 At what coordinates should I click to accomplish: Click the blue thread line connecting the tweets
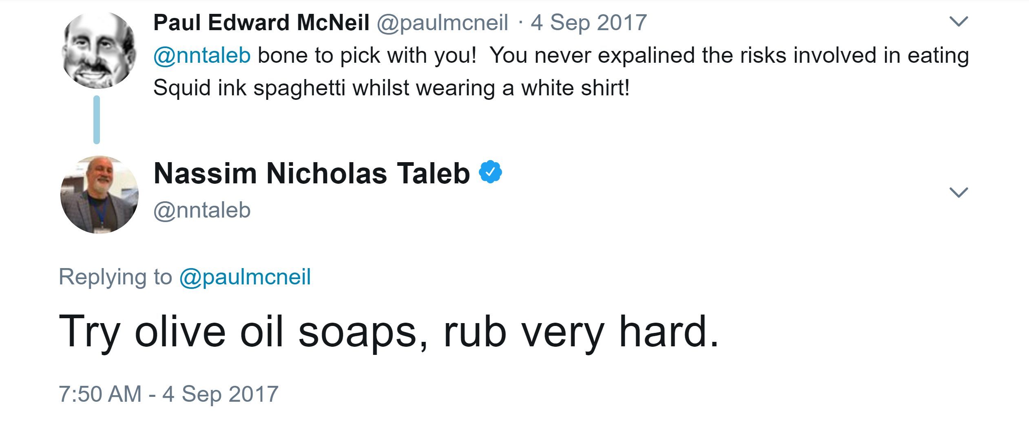point(97,120)
